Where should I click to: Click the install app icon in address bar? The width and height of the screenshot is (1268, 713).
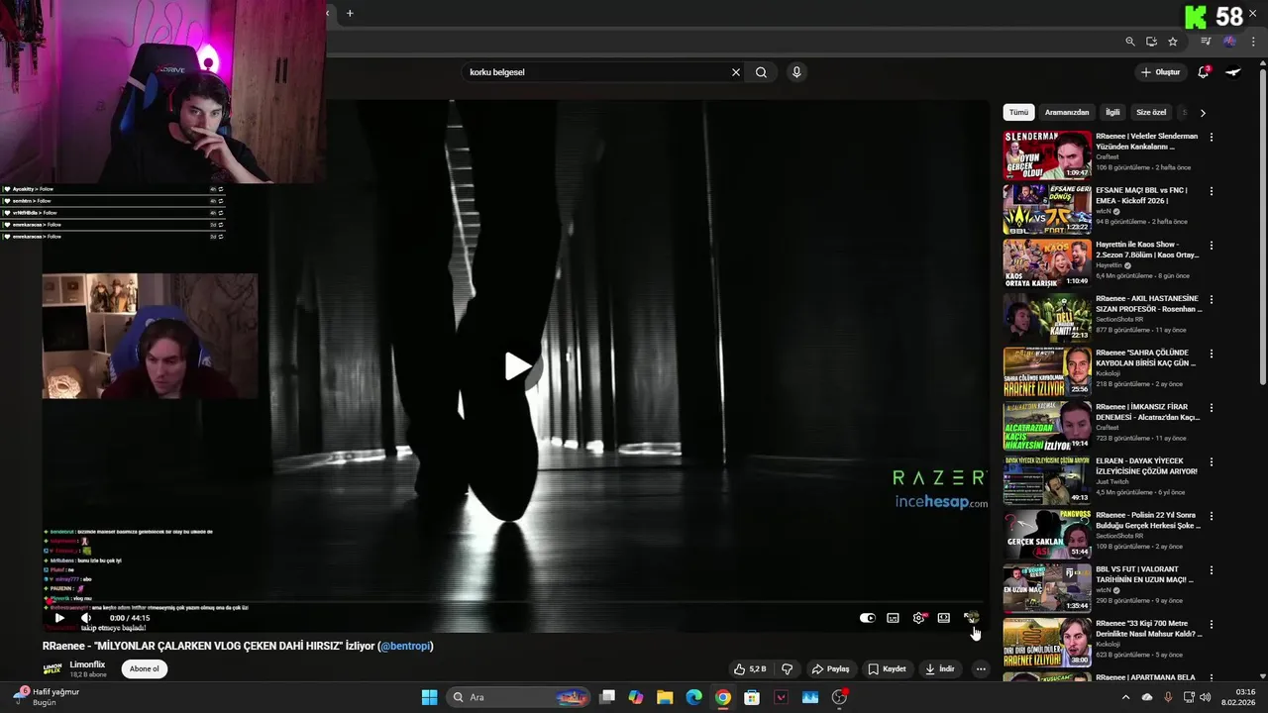1151,42
